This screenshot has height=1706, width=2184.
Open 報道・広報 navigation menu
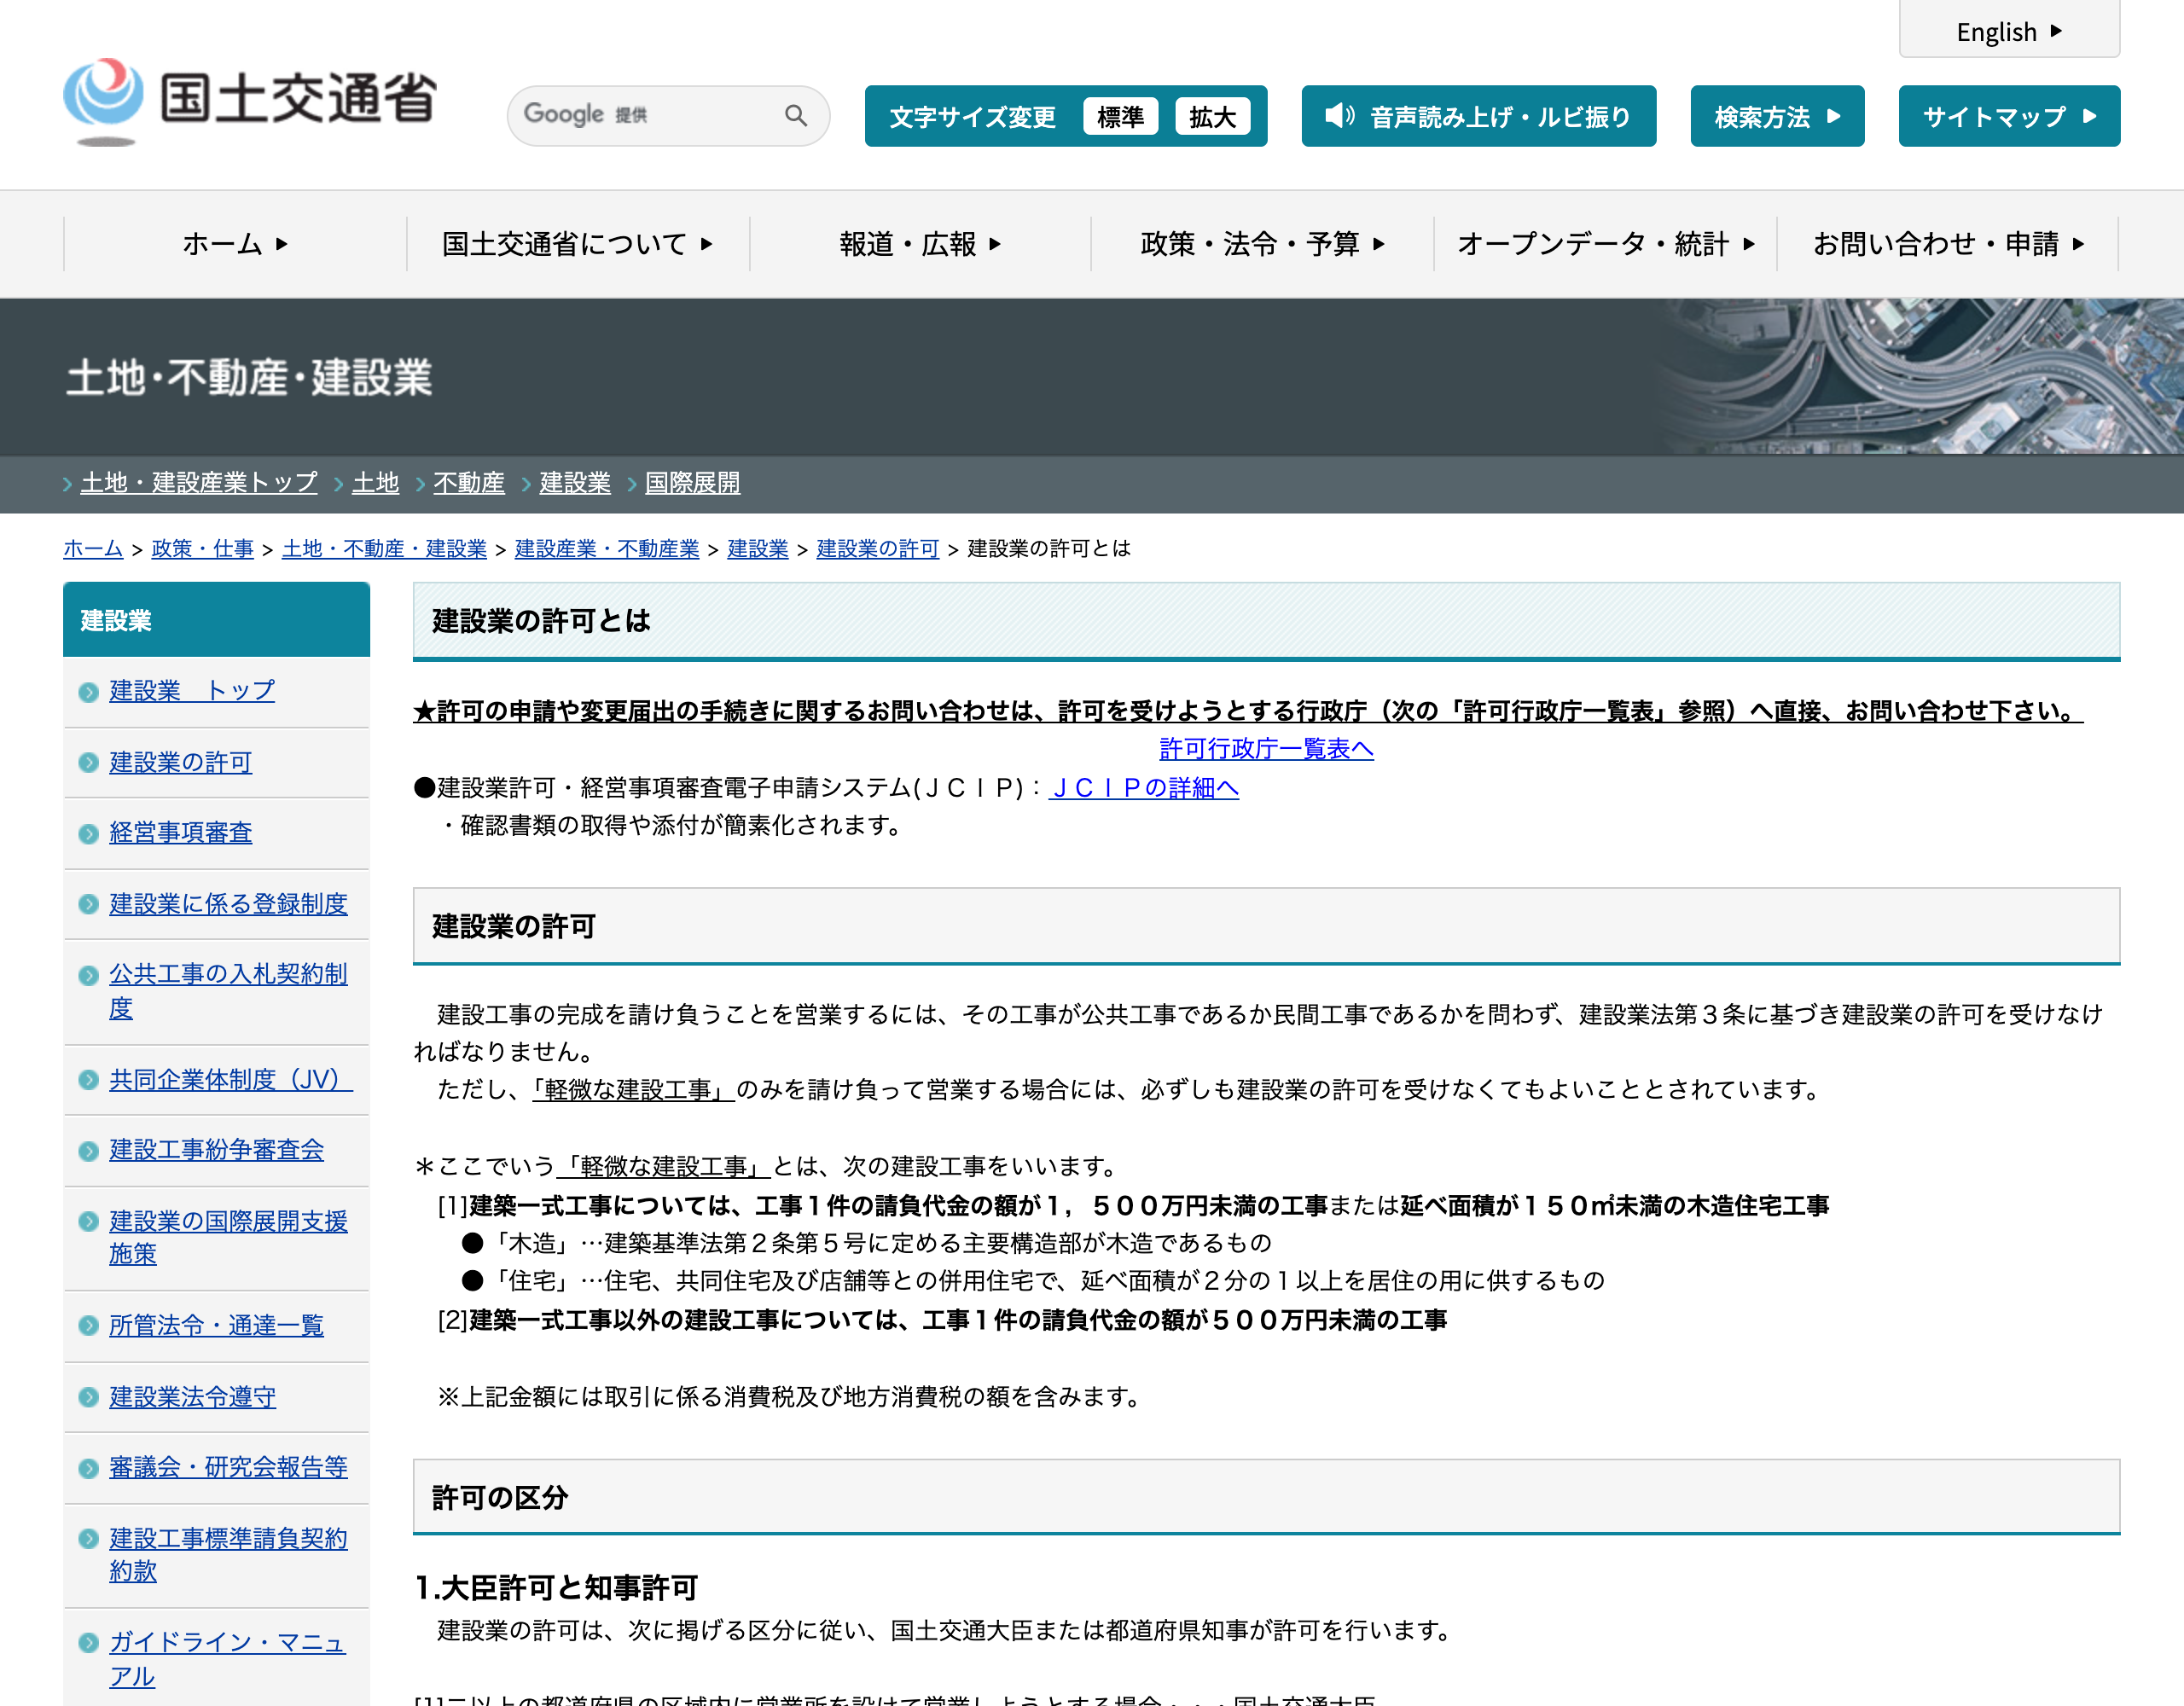[920, 244]
